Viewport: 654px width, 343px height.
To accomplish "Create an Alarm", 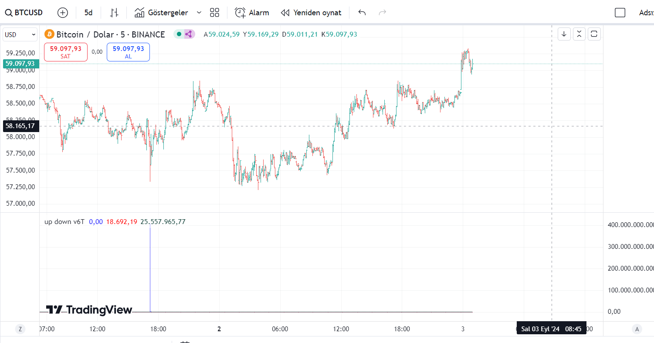I will coord(252,13).
